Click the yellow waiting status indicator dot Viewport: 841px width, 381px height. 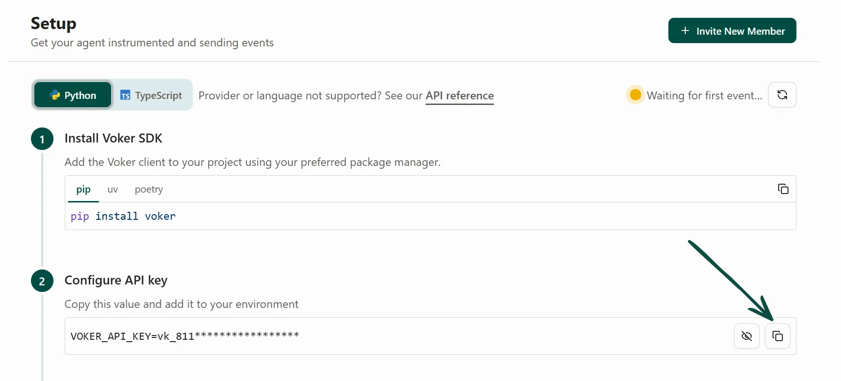click(635, 95)
